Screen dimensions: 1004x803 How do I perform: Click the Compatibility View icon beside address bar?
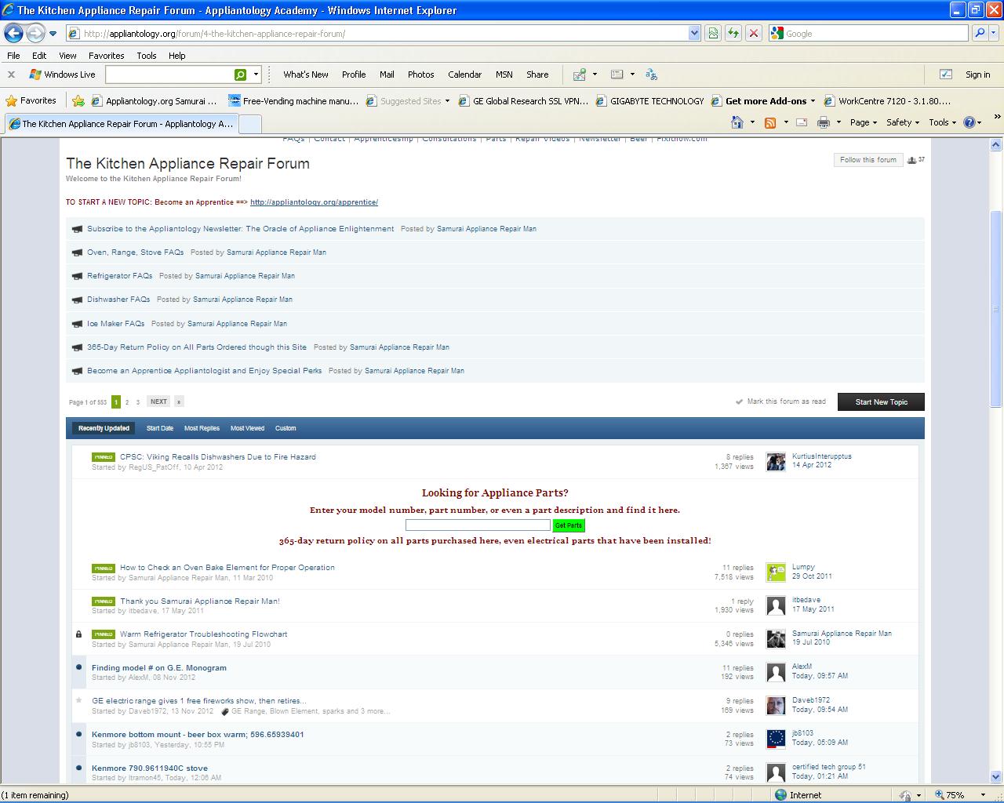[x=713, y=33]
